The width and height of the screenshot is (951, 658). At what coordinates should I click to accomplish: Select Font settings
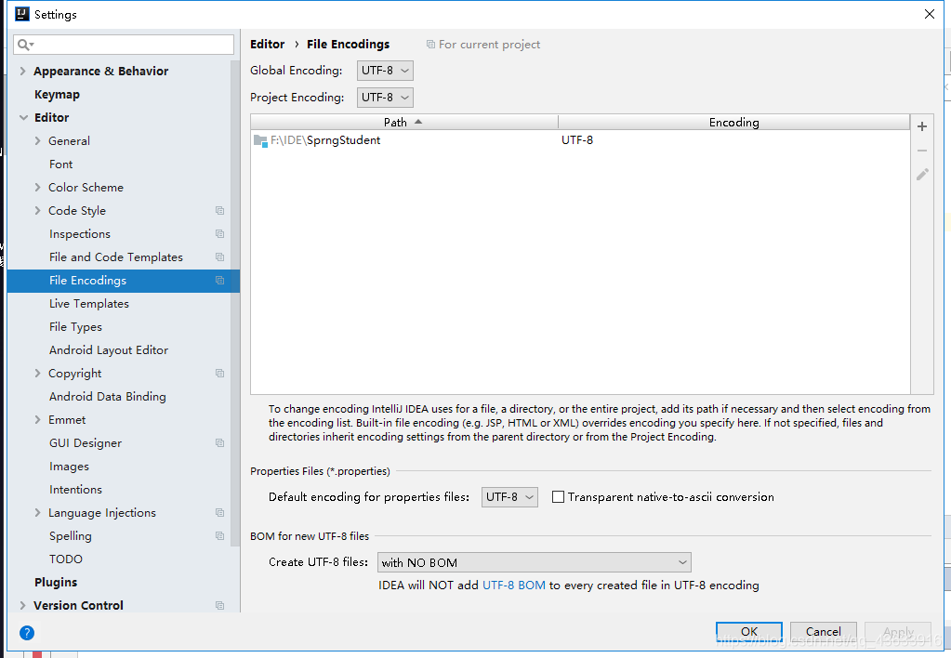coord(60,164)
